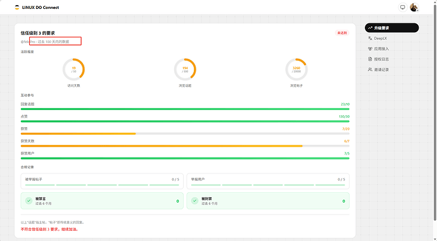
Task: Click the 被举报帖子 card title
Action: tap(34, 180)
